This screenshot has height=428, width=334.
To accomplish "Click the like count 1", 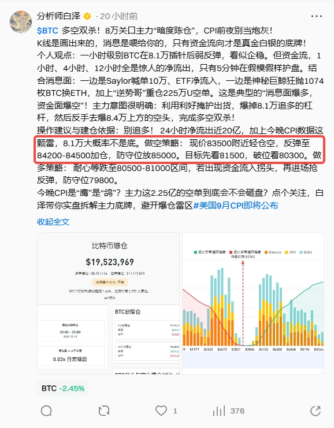I will tap(175, 411).
